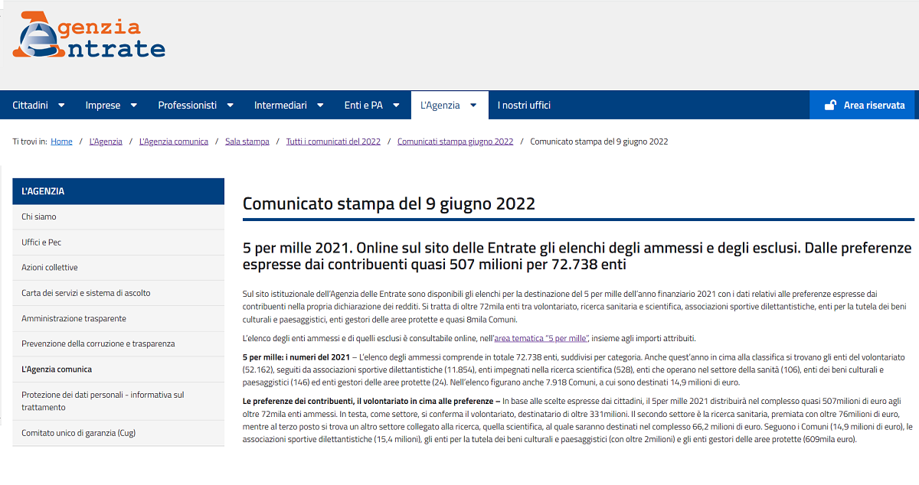Open L'Agenzia comunica sidebar item
The width and height of the screenshot is (919, 485).
(119, 369)
